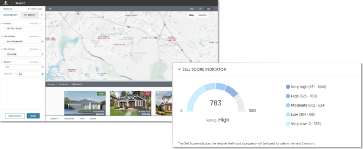Switch map to Satellite view
Viewport: 363px width, 149px height.
pos(202,15)
